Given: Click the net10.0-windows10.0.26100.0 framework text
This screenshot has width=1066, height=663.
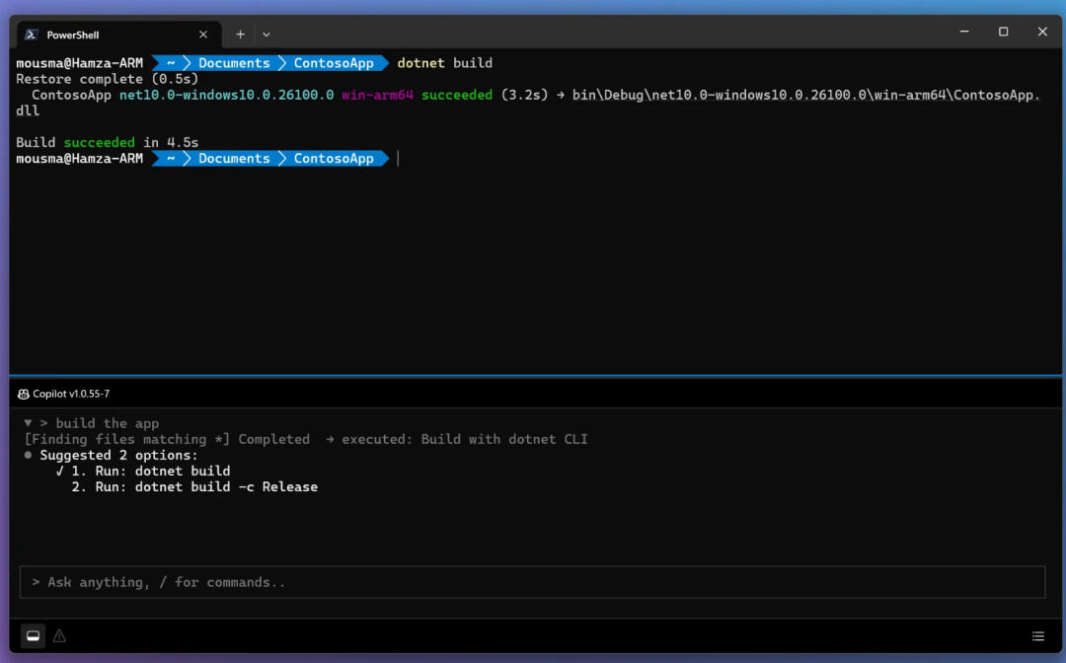Looking at the screenshot, I should click(x=226, y=95).
